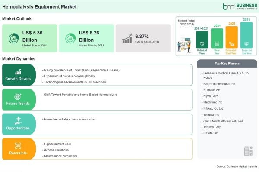Select the Future Trends label
The image size is (259, 172).
[x=18, y=104]
